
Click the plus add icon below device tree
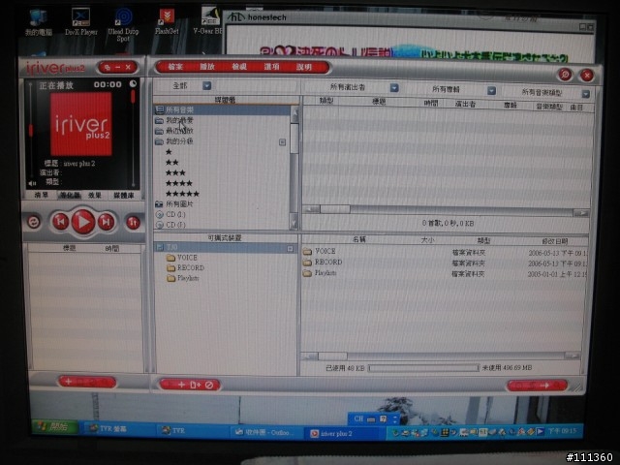[181, 385]
